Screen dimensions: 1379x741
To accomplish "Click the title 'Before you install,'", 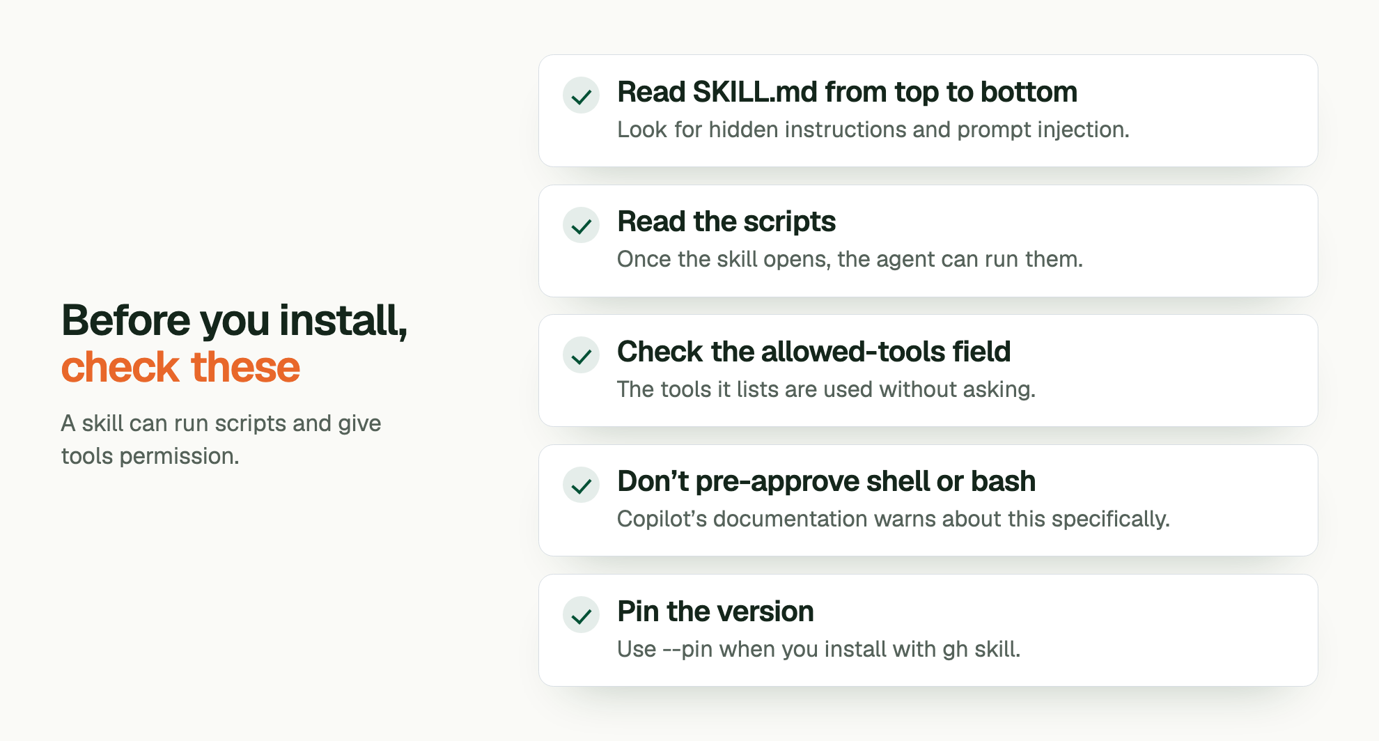I will (234, 320).
